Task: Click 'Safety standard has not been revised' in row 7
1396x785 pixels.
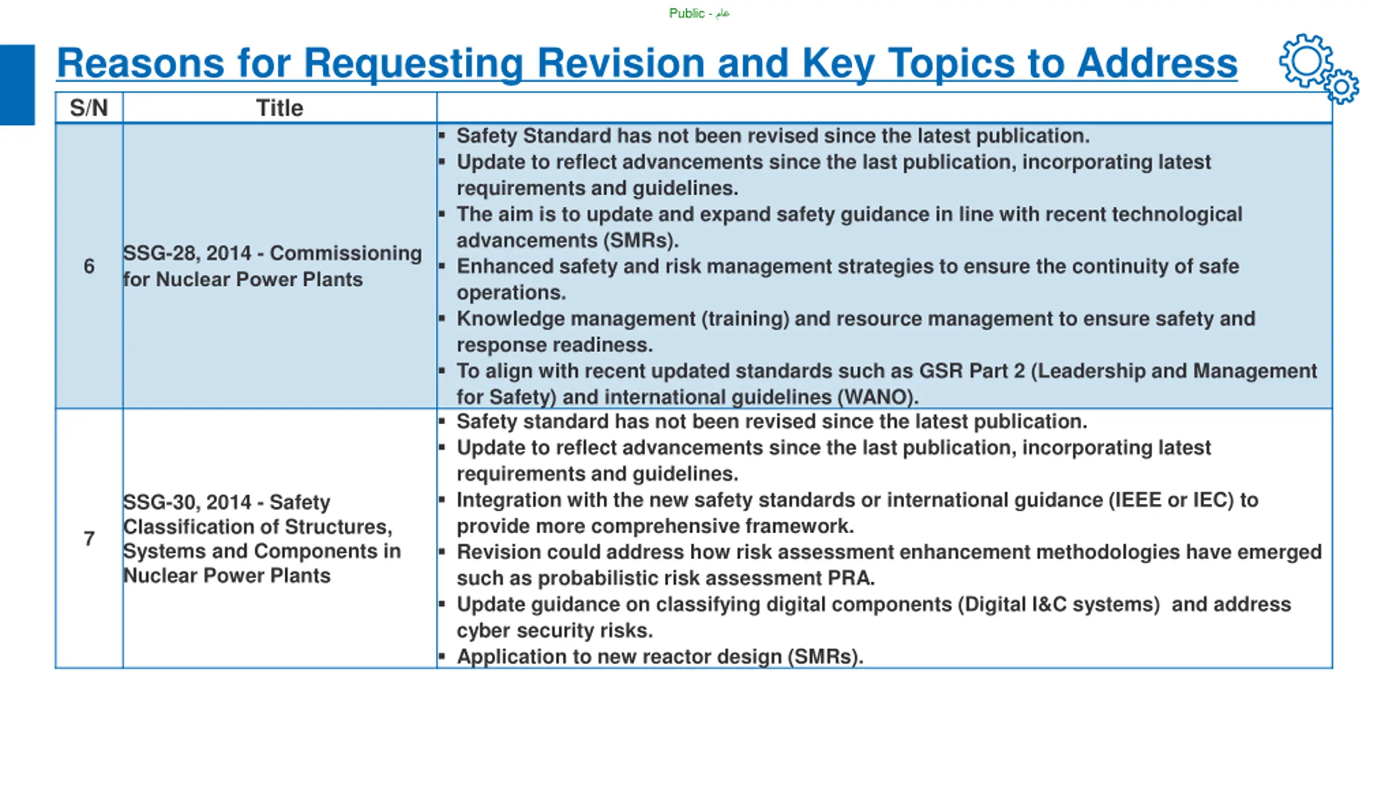Action: (x=772, y=421)
